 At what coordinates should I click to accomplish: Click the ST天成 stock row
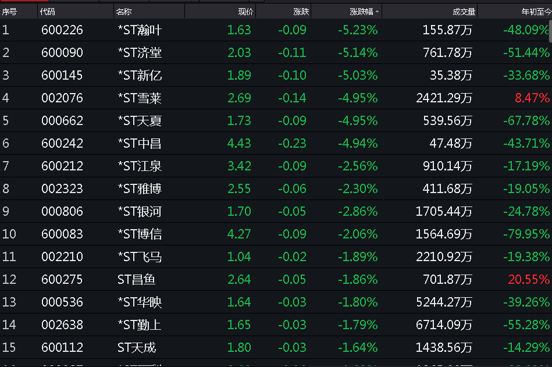click(136, 348)
